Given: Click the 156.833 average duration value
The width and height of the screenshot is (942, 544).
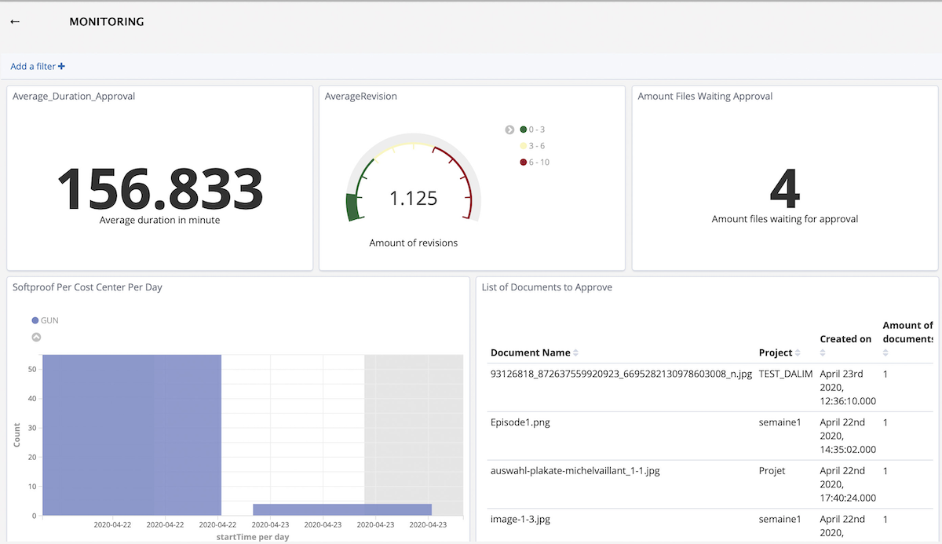Looking at the screenshot, I should tap(160, 188).
